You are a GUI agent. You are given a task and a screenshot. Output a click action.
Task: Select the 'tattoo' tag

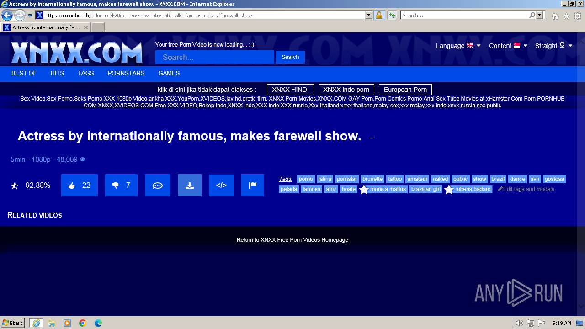395,179
